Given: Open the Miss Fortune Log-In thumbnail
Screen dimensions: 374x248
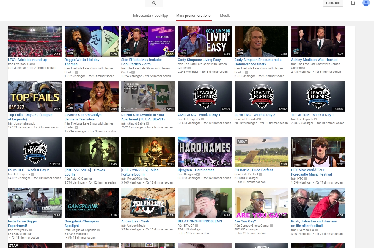Looking at the screenshot, I should (x=148, y=152).
